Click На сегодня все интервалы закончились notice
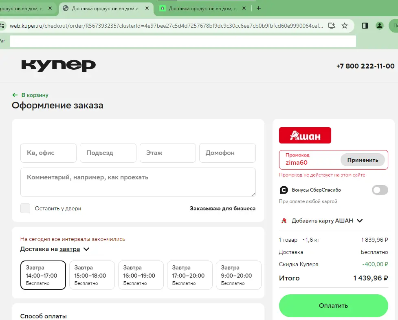Viewport: 398px width, 320px height. 73,239
